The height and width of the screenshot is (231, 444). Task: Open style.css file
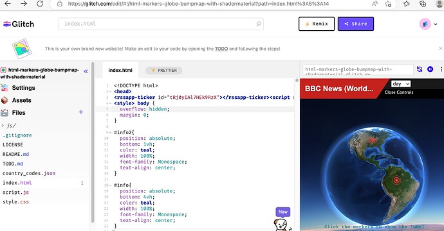click(15, 202)
